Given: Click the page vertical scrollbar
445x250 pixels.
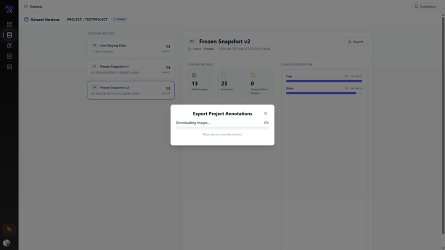Looking at the screenshot, I should (443, 125).
